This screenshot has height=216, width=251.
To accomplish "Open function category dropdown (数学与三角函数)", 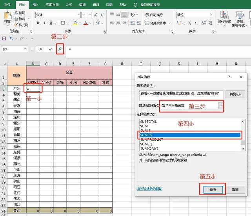I will tap(220, 105).
